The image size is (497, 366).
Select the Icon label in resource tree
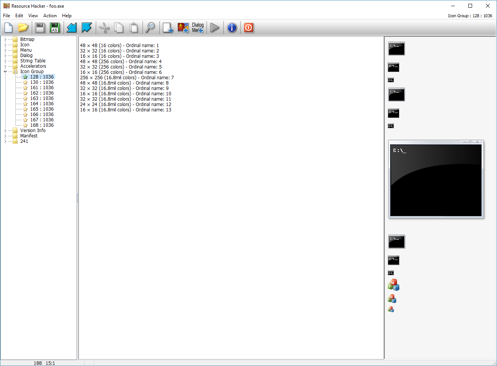[x=25, y=45]
